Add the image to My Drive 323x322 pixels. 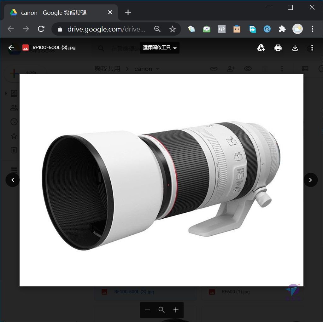click(261, 48)
